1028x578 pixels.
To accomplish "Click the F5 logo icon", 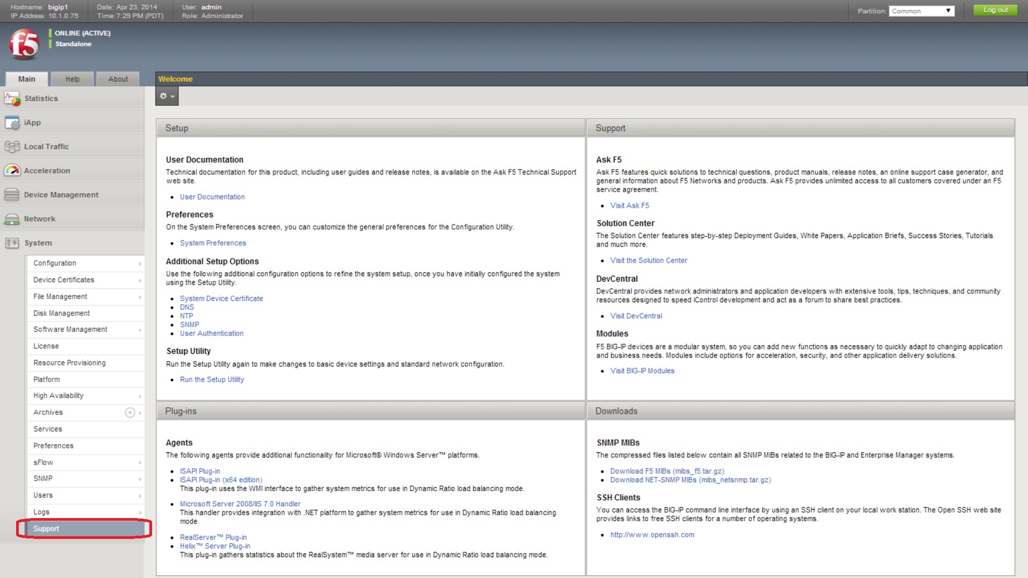I will [x=24, y=44].
